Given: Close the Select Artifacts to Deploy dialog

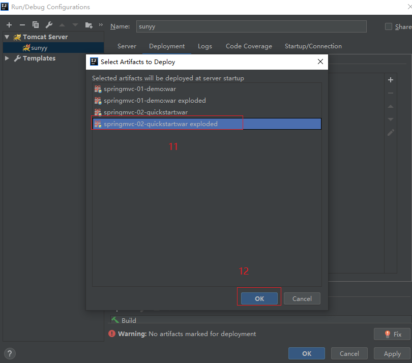Looking at the screenshot, I should pyautogui.click(x=320, y=62).
